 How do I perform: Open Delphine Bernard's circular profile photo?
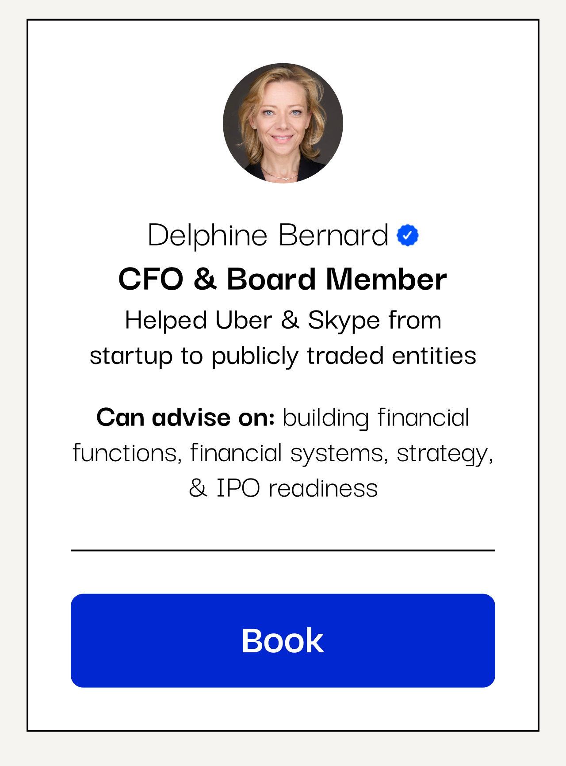(x=283, y=123)
